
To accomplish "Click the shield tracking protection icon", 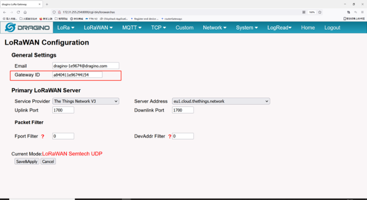I will [x=54, y=12].
